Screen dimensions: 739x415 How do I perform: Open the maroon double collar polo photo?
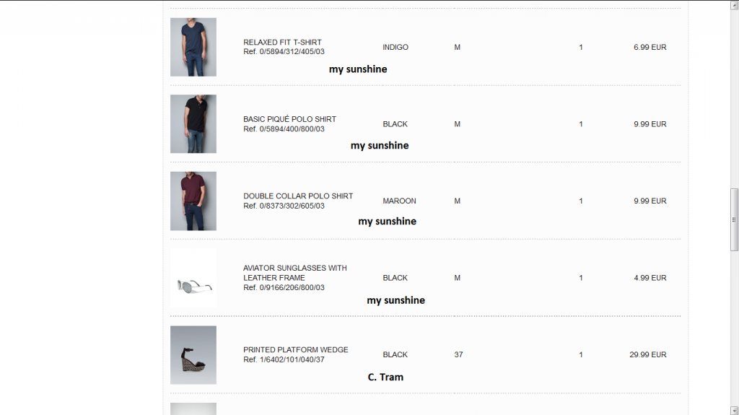coord(193,201)
